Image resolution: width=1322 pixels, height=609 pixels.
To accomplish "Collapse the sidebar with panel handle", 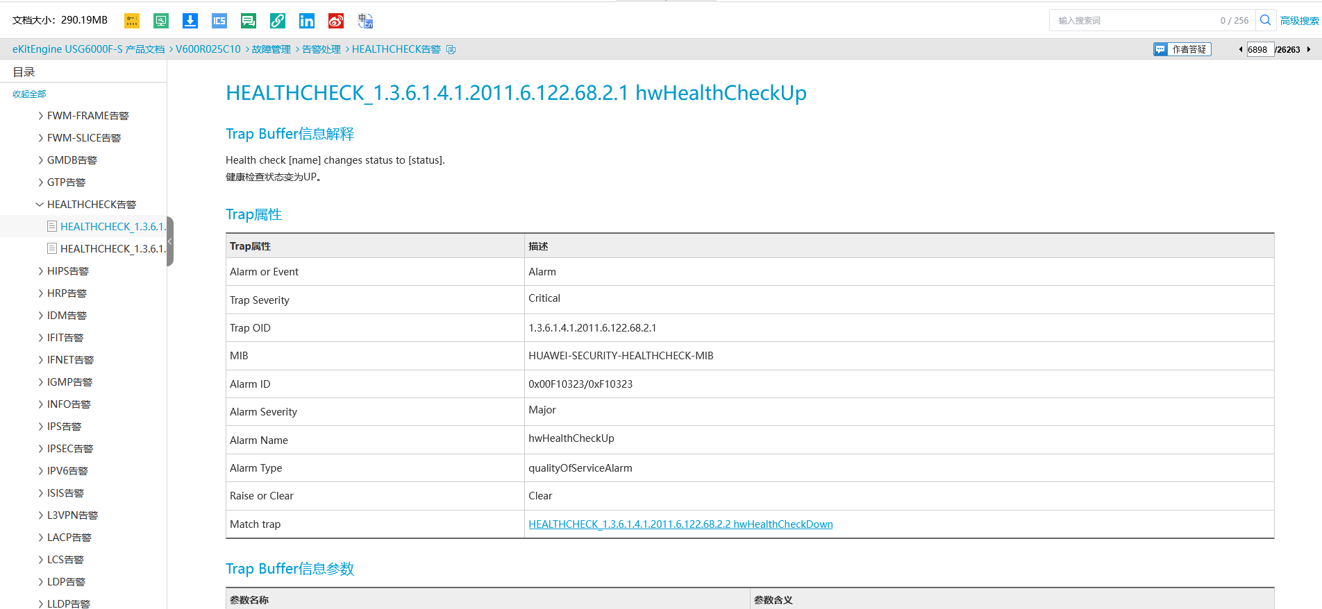I will click(170, 241).
